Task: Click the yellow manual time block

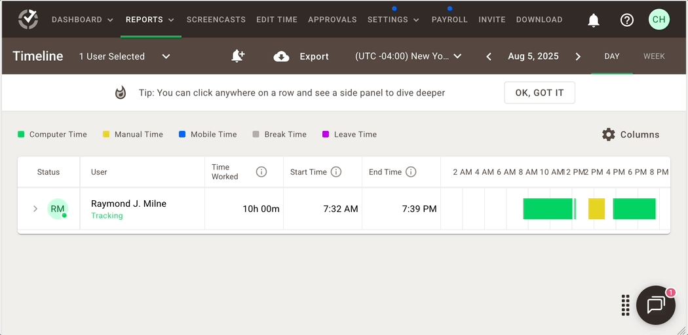Action: (x=596, y=209)
